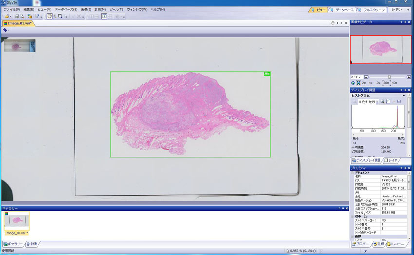Click the zoom slider handle in navigator
414x255 pixels.
[389, 77]
